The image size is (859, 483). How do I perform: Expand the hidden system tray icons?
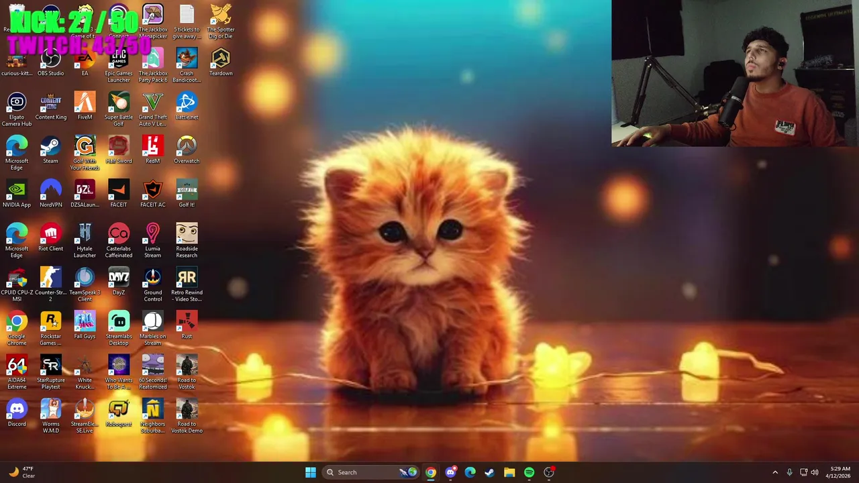(775, 472)
